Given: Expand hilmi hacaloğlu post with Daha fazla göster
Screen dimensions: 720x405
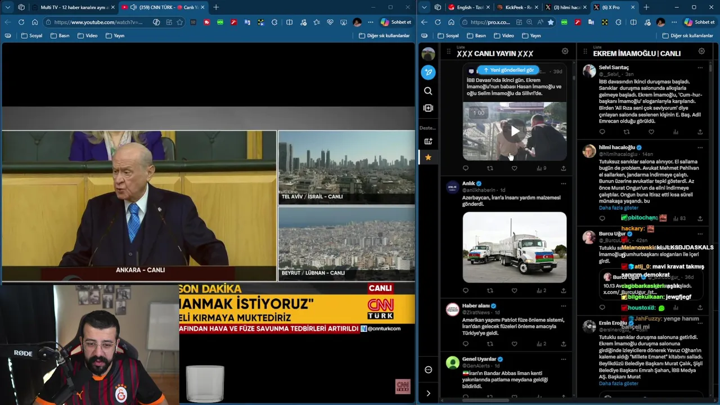Looking at the screenshot, I should coord(618,208).
